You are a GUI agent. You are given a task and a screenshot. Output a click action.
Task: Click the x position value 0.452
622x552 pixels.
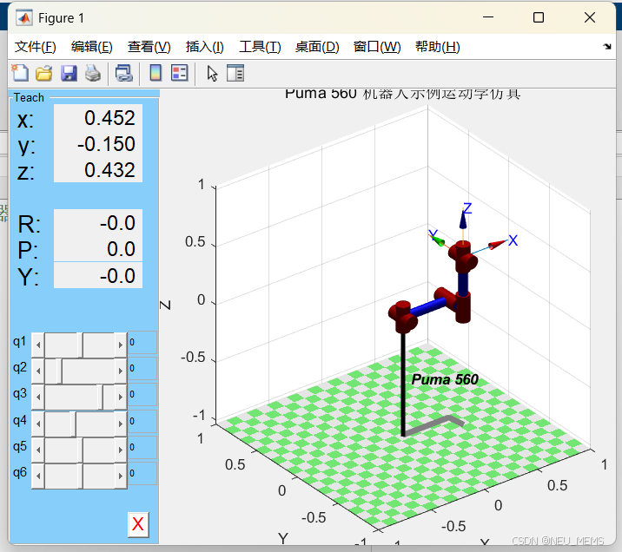click(98, 118)
